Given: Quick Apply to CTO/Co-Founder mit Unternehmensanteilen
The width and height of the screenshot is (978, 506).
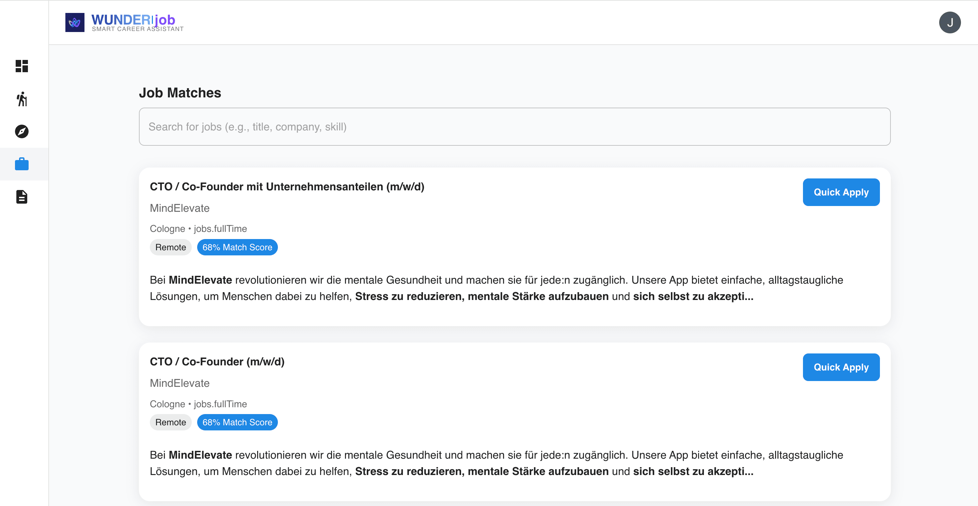Looking at the screenshot, I should 841,192.
